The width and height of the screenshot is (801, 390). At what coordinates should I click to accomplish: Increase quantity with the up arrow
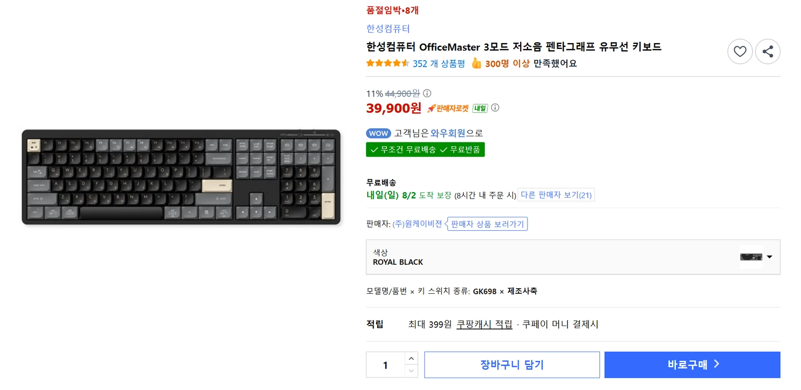point(411,358)
